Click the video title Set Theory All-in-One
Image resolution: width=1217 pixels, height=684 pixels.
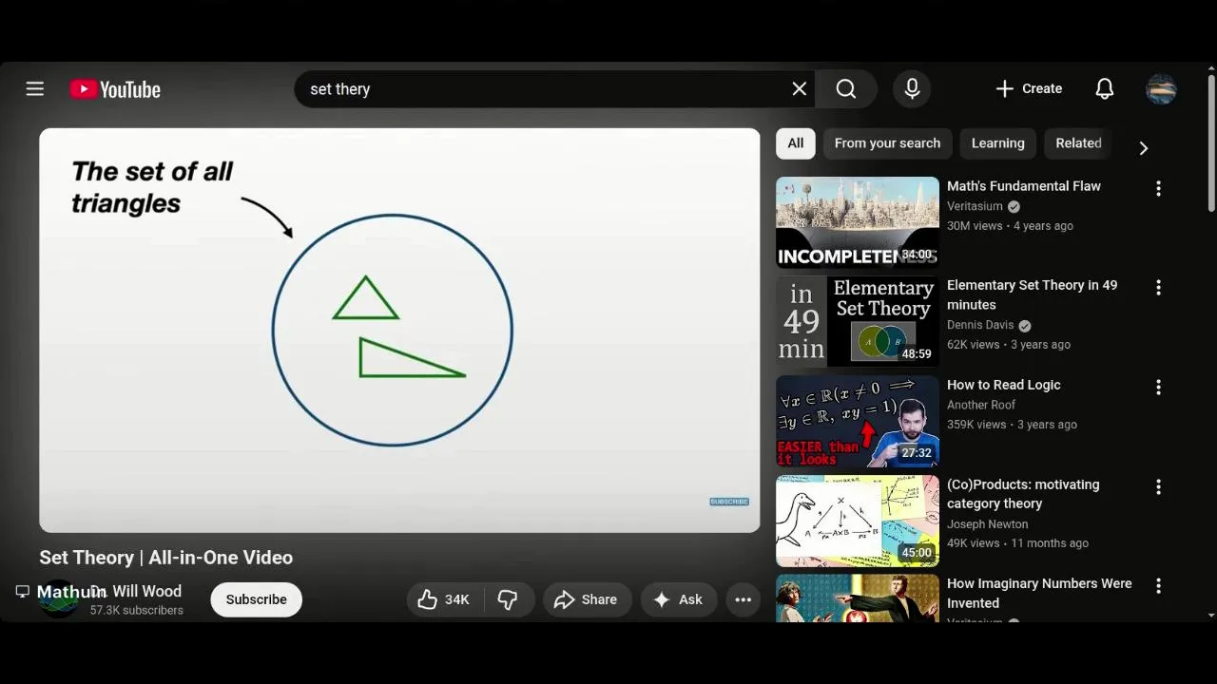[x=166, y=558]
